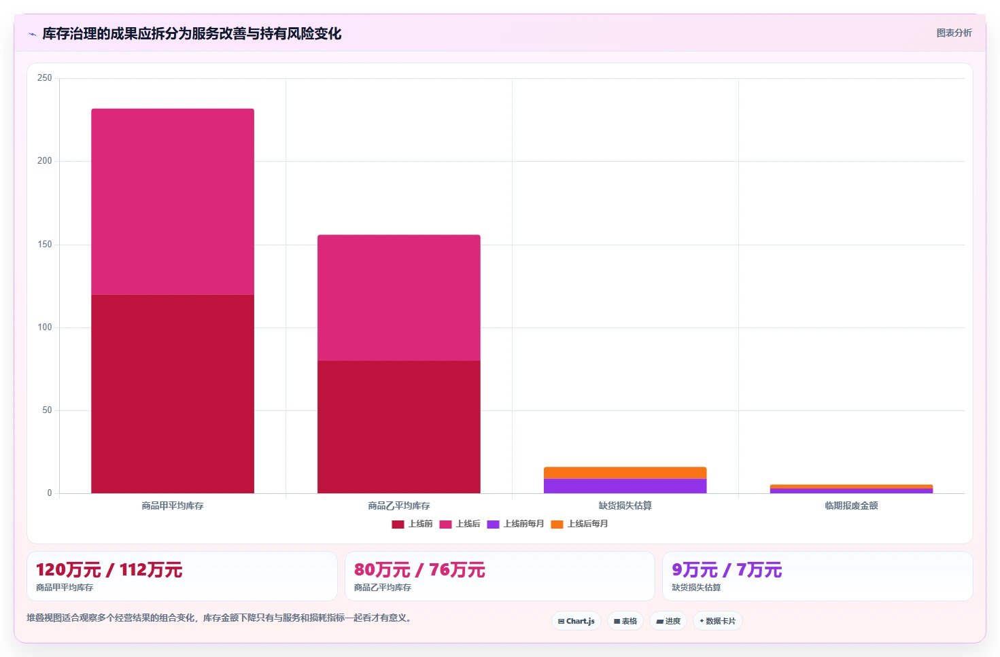The image size is (1000, 657).
Task: Click the 0 y-axis tick label
Action: 50,493
